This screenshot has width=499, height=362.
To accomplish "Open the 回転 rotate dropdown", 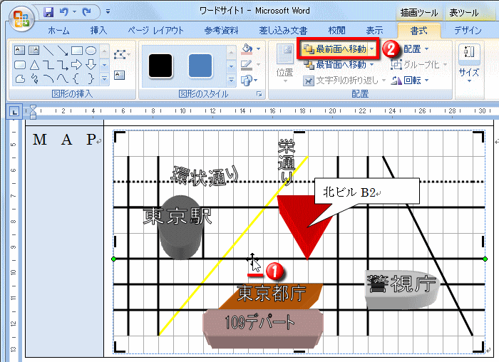I will click(x=409, y=81).
